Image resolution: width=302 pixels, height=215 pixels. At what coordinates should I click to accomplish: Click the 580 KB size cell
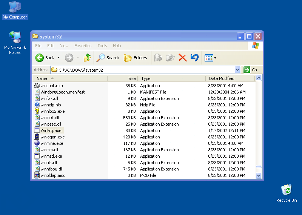click(129, 118)
